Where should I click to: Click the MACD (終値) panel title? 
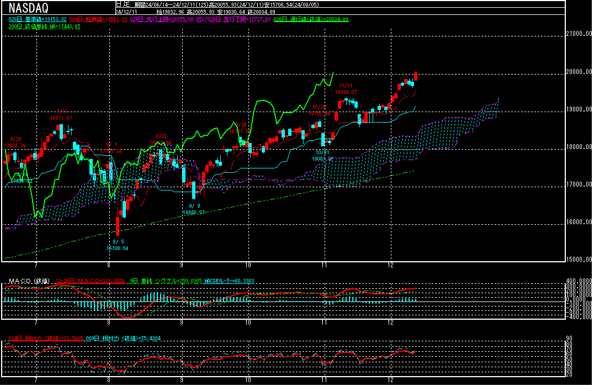click(29, 281)
